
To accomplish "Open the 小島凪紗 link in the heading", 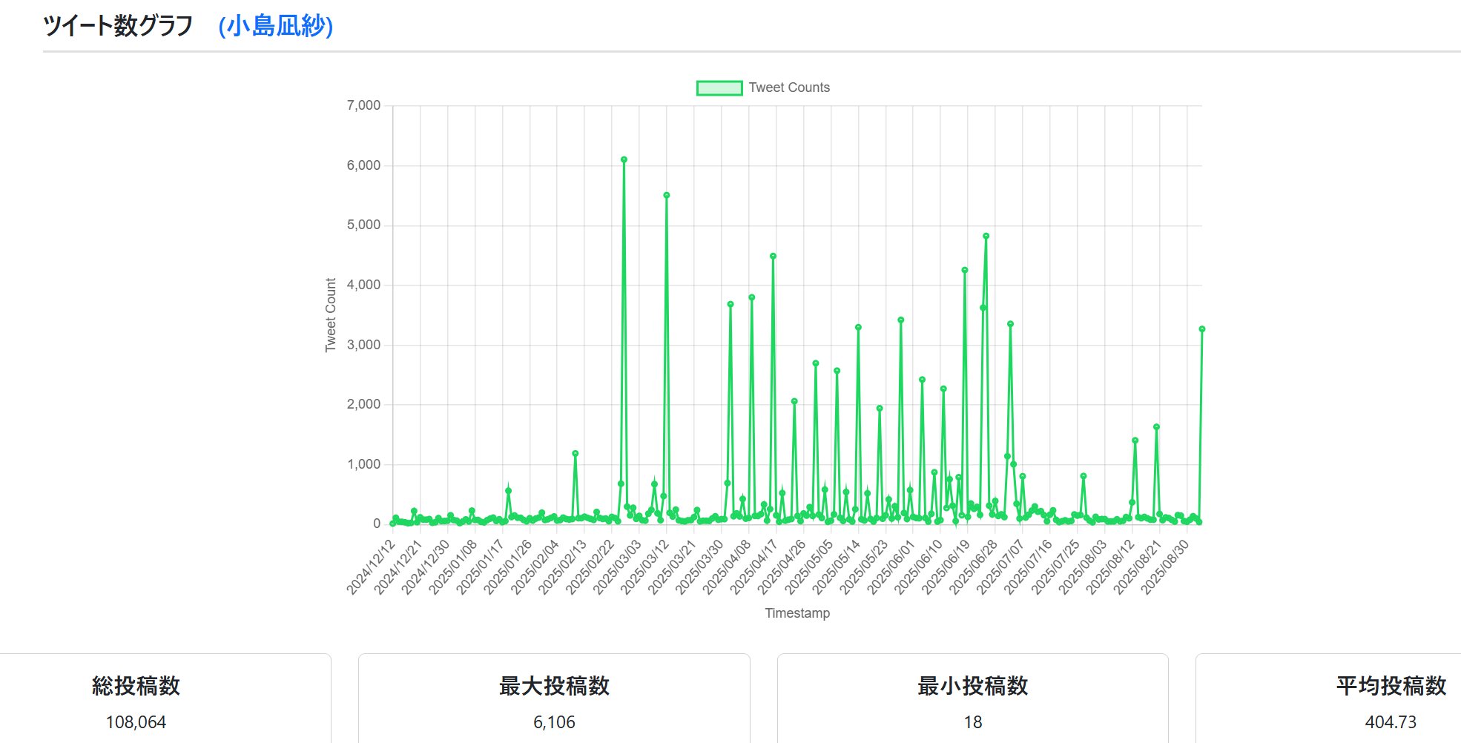I will (276, 26).
